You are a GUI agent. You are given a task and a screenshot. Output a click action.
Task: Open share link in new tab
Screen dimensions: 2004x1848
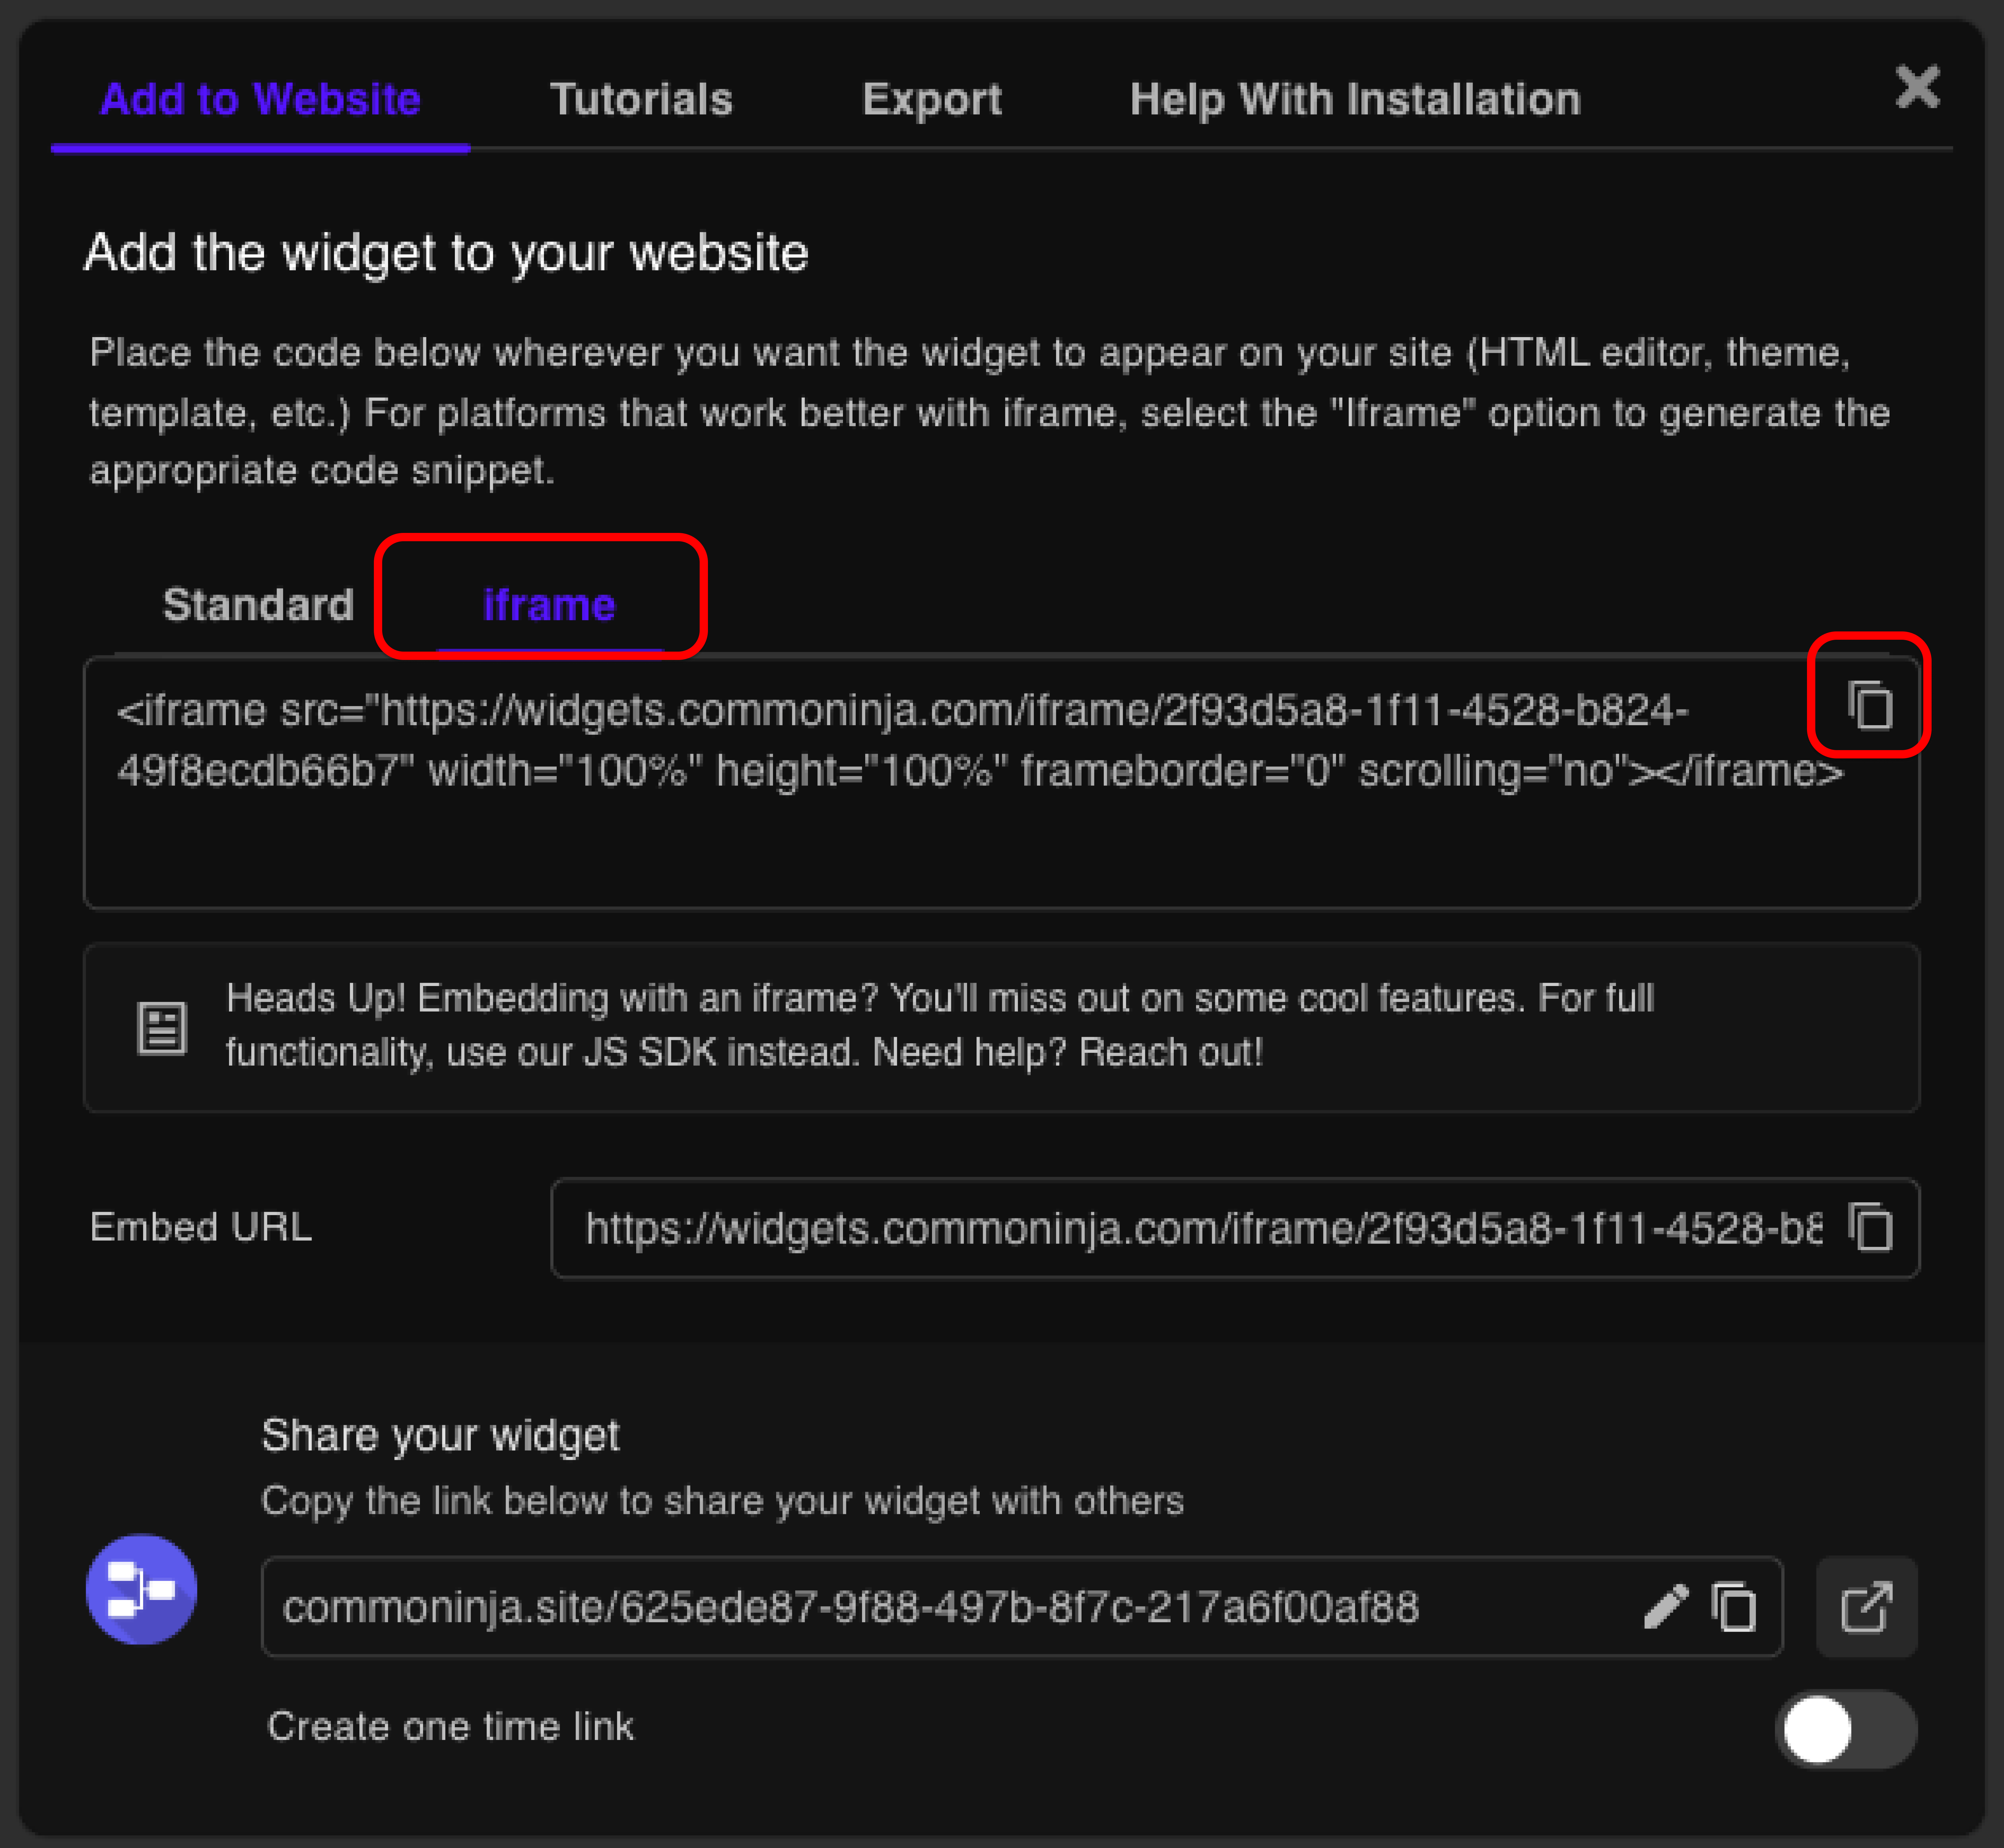[1867, 1607]
